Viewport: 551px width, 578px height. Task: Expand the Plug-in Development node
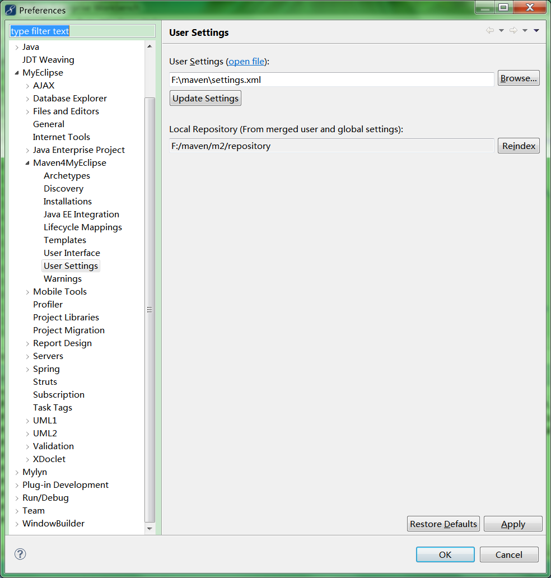(17, 486)
